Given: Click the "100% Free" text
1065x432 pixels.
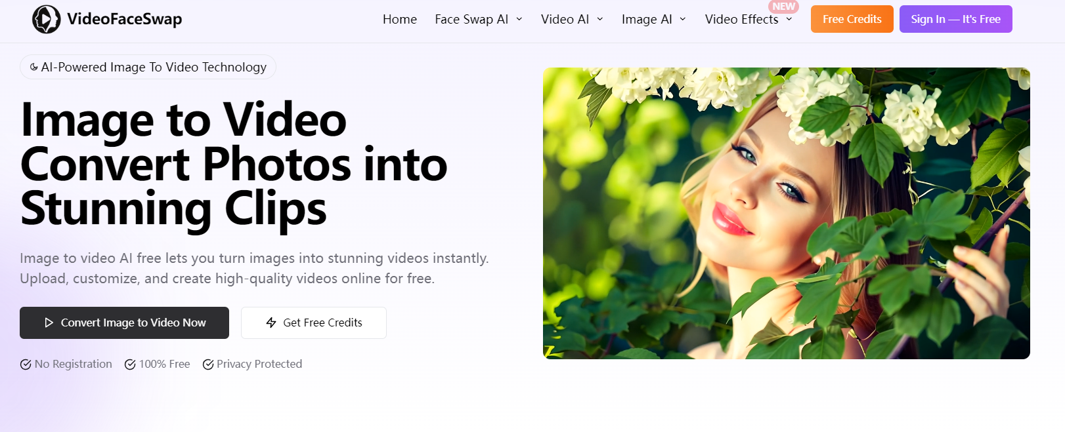Looking at the screenshot, I should click(164, 364).
